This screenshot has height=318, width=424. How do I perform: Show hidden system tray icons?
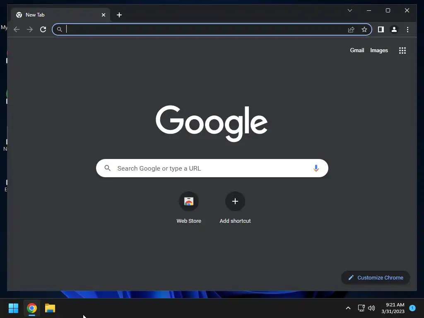[x=348, y=308]
